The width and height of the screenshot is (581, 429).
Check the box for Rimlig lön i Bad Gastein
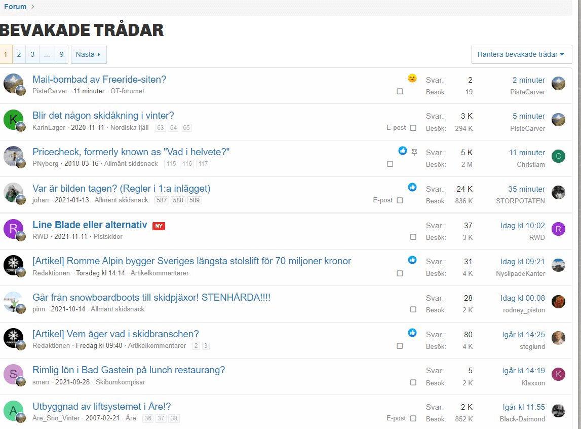coord(413,382)
